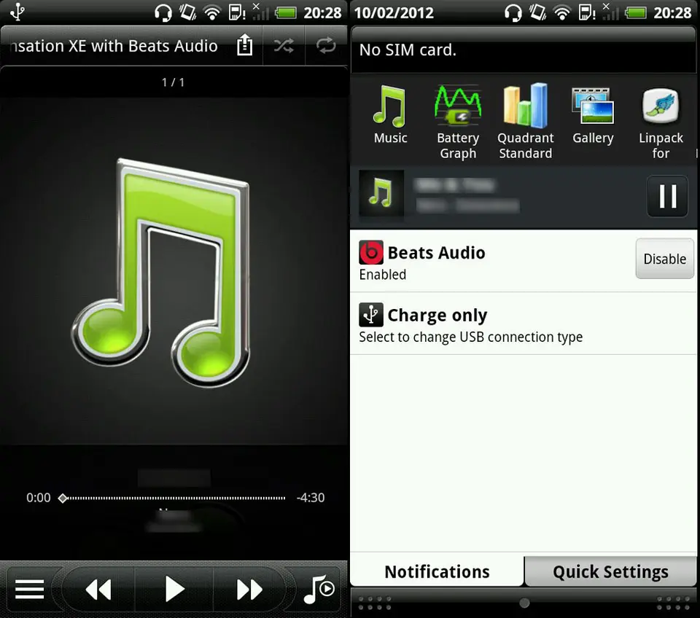
Task: Toggle shuffle mode
Action: 284,46
